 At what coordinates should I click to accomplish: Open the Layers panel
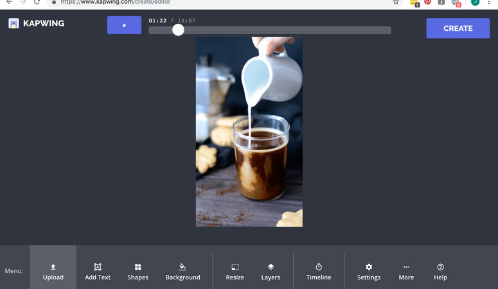point(271,272)
